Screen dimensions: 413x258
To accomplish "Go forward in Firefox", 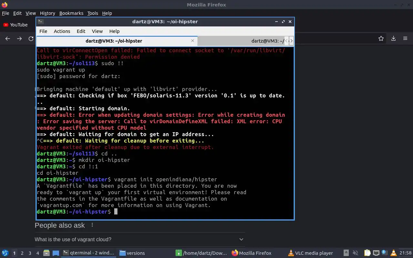I will (x=19, y=39).
